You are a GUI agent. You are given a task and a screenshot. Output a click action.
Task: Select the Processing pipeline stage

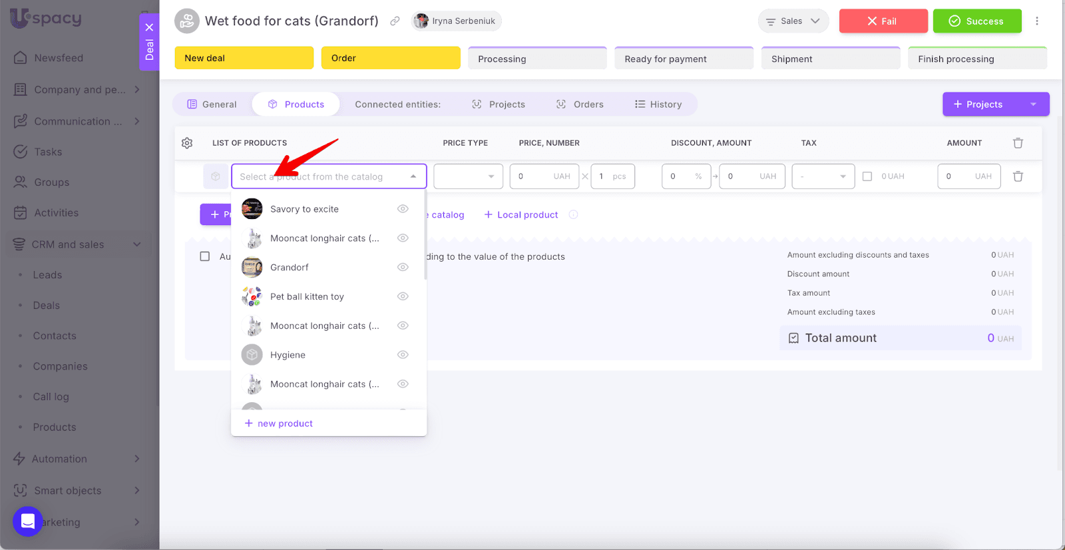(x=536, y=59)
